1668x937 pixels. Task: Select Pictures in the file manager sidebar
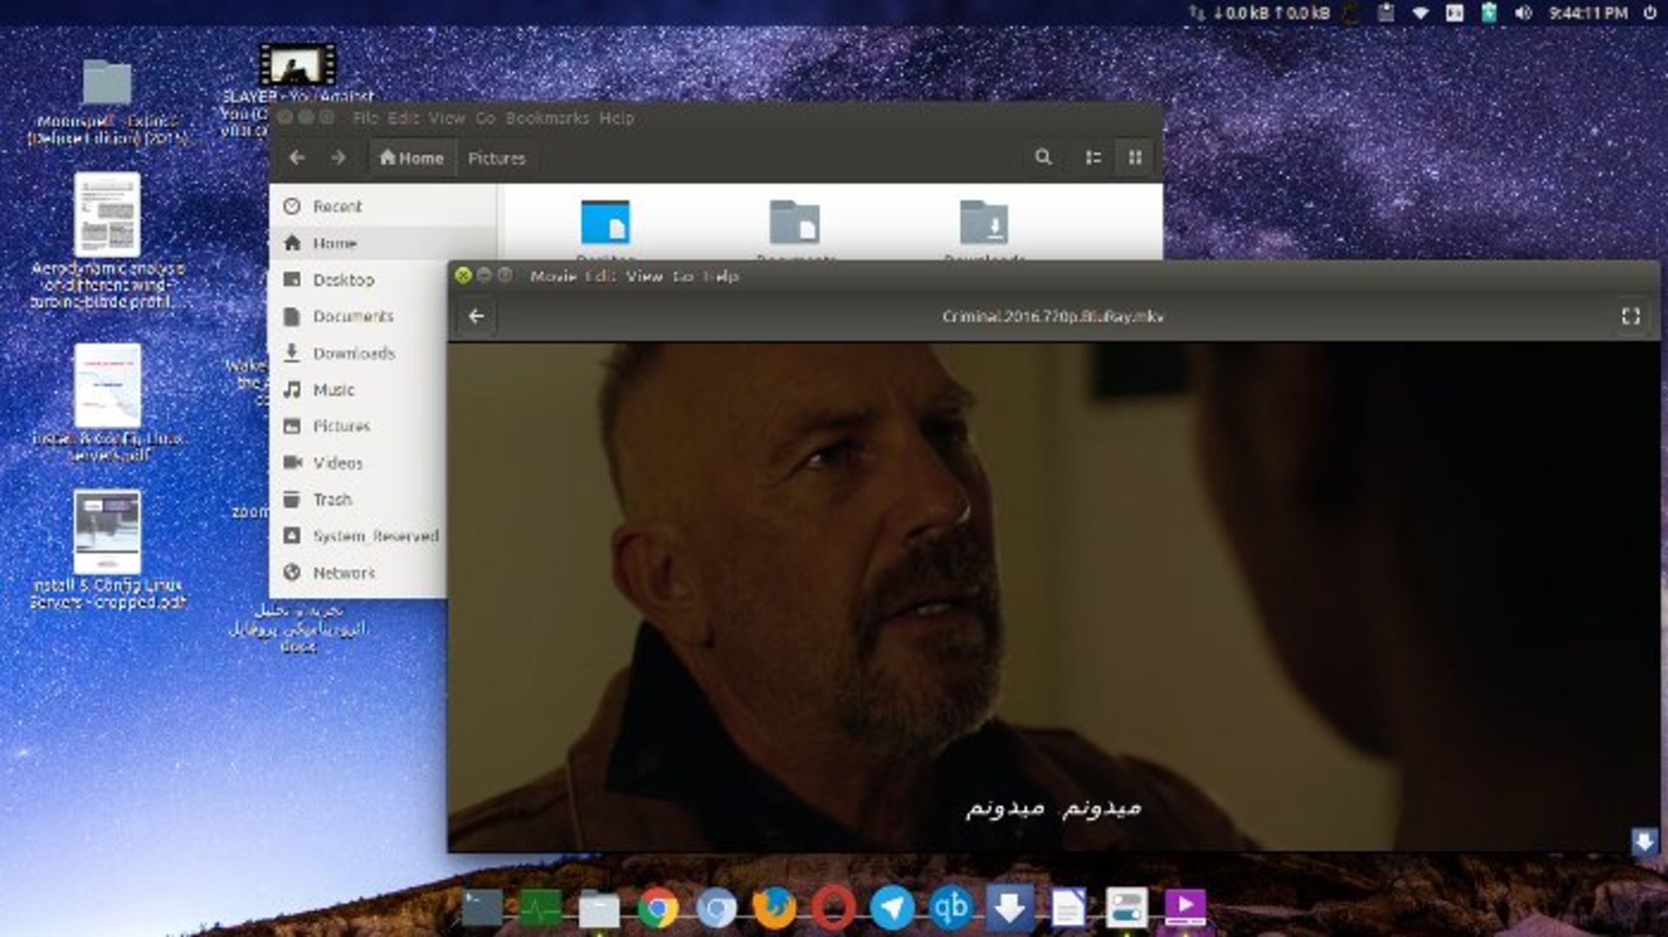pyautogui.click(x=359, y=426)
